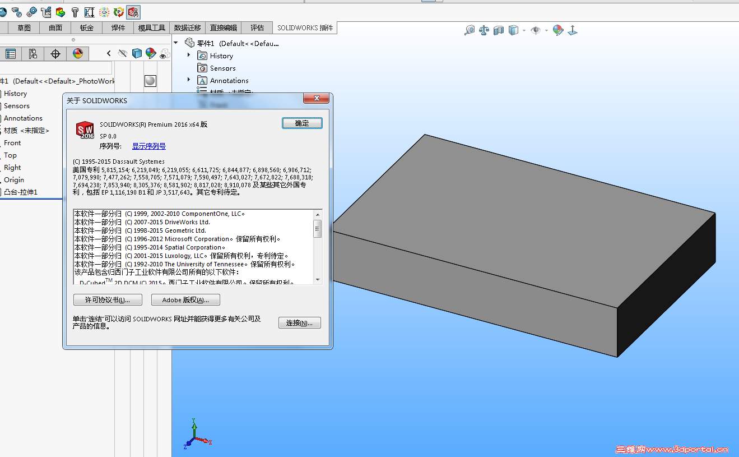Close the 关于 SOLIDWORKS dialog

316,99
